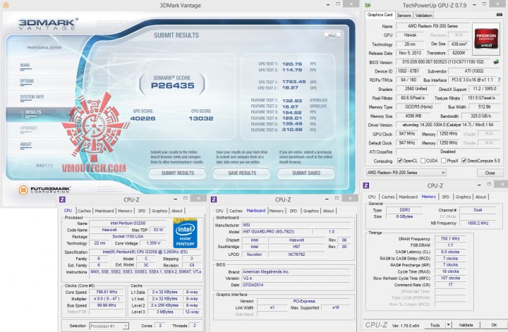Click the GPU-Z title bar app icon
The width and height of the screenshot is (508, 332).
368,5
